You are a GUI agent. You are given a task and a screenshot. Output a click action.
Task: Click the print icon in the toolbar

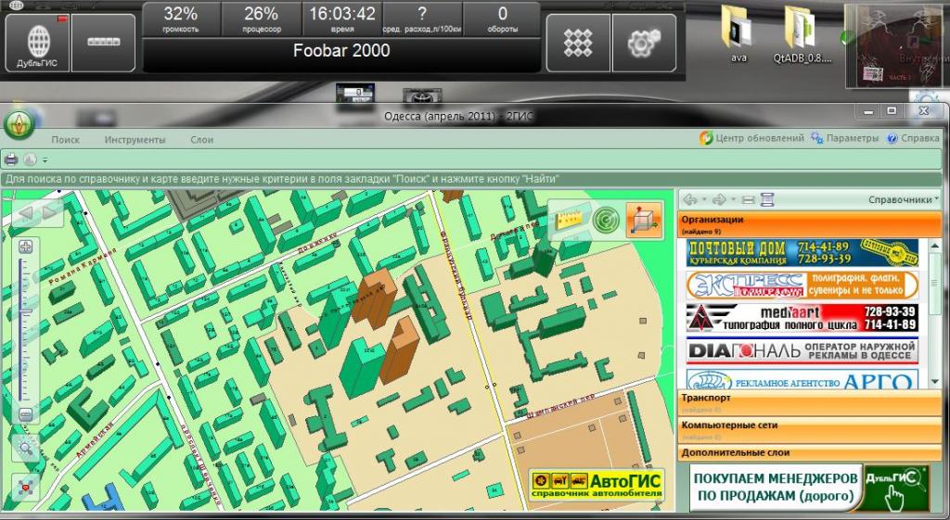(12, 159)
